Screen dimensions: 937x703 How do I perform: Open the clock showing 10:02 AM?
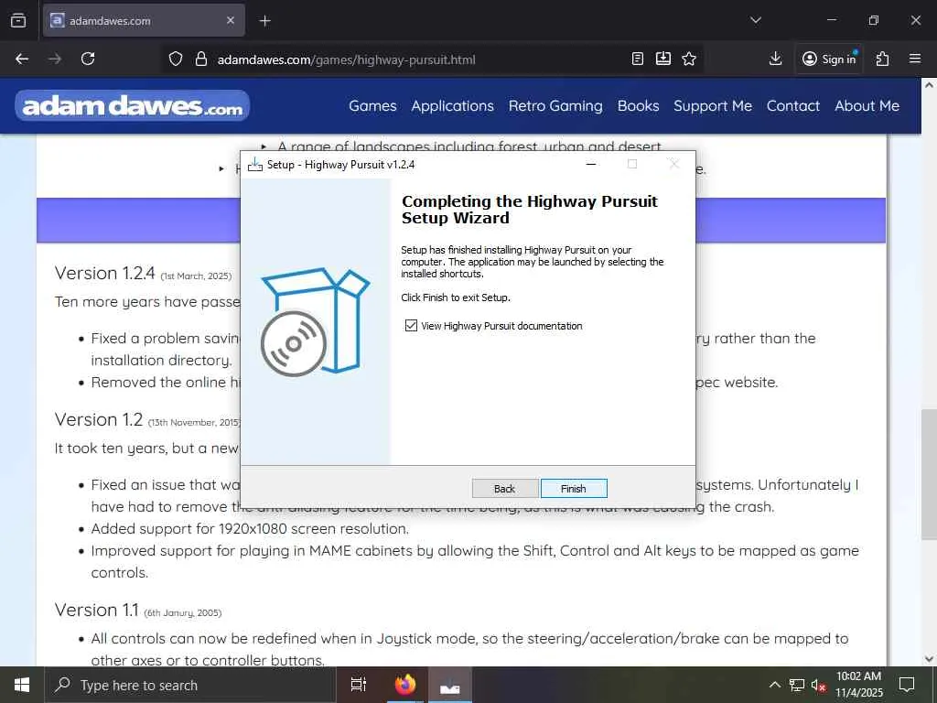858,685
